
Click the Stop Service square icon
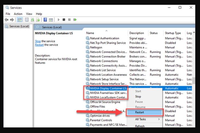[x=64, y=20]
